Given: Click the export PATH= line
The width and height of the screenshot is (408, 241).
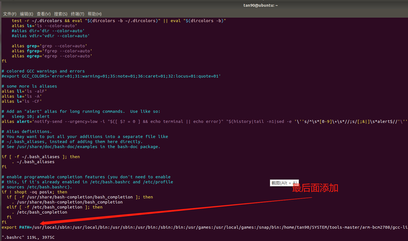Looking at the screenshot, I should 204,227.
